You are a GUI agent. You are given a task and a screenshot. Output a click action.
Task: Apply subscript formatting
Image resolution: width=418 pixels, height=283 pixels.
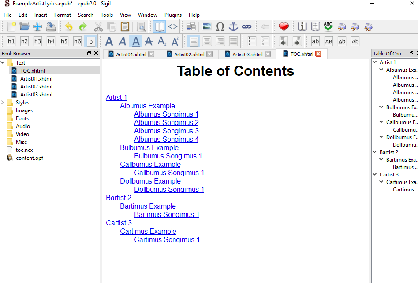pos(162,41)
